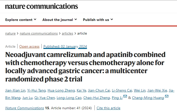
Task: Go to the nature breadcrumb link
Action: click(10, 33)
